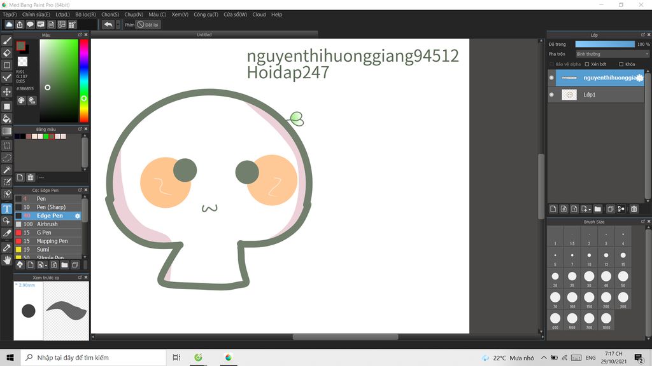
Task: Pick the green swatch in Bảng màu
Action: click(x=46, y=137)
